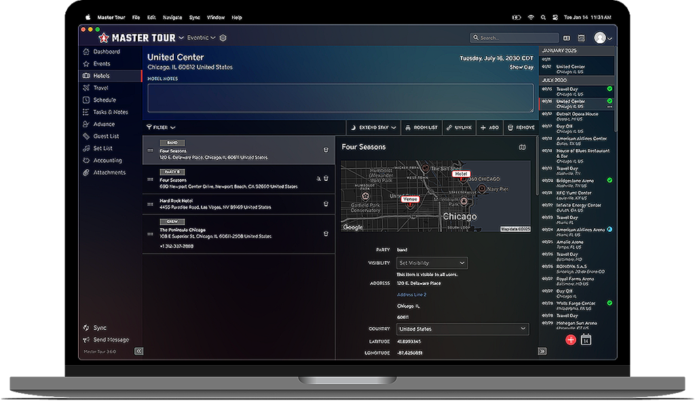The image size is (695, 401).
Task: Toggle the green status dot for Bridgestone Arena
Action: [609, 181]
